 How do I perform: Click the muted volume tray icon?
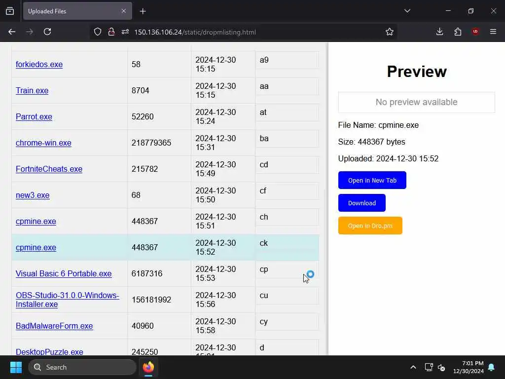pos(441,367)
